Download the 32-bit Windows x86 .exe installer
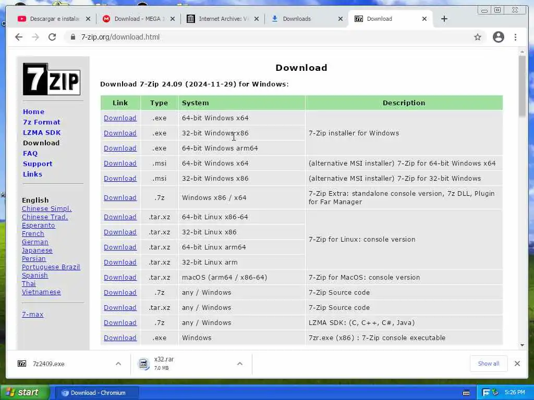Viewport: 534px width, 400px height. (120, 133)
